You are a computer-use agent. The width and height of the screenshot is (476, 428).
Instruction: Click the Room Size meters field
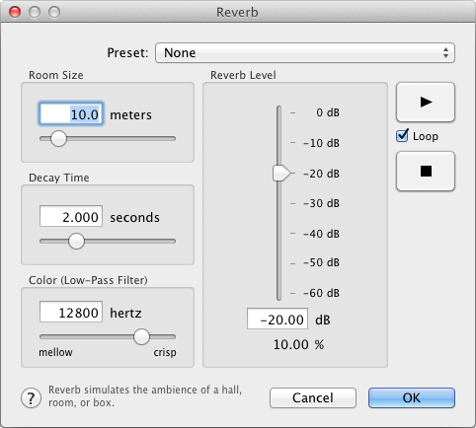coord(71,114)
